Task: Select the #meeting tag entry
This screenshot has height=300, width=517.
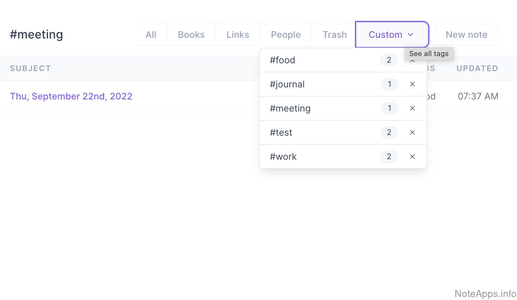Action: point(290,108)
